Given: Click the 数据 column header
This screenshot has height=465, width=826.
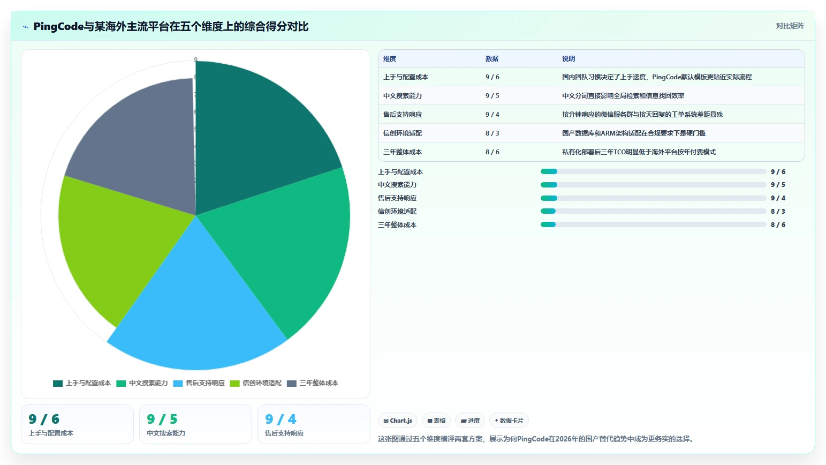Looking at the screenshot, I should click(x=492, y=59).
